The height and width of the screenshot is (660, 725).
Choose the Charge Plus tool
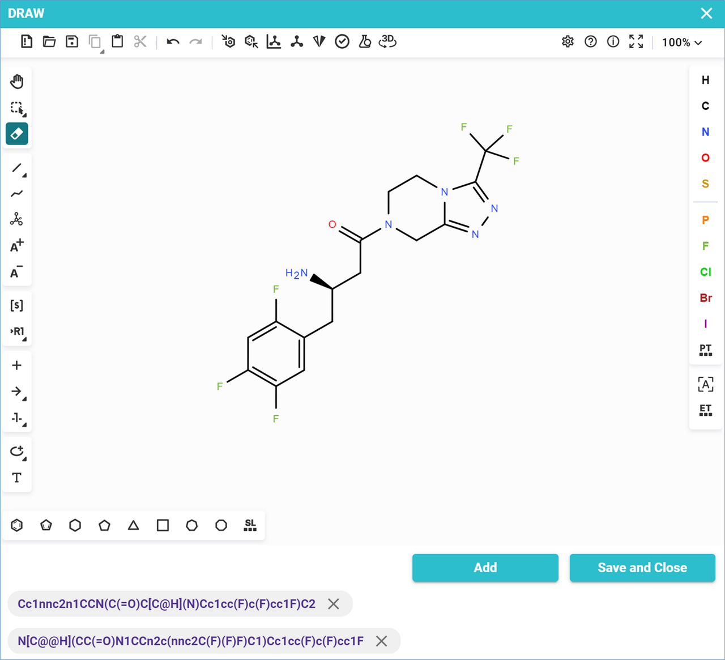coord(17,246)
